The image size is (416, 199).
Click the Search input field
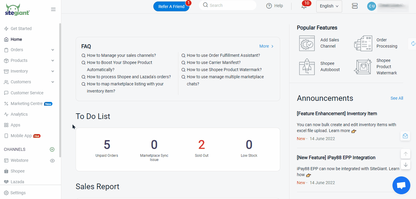pyautogui.click(x=228, y=5)
